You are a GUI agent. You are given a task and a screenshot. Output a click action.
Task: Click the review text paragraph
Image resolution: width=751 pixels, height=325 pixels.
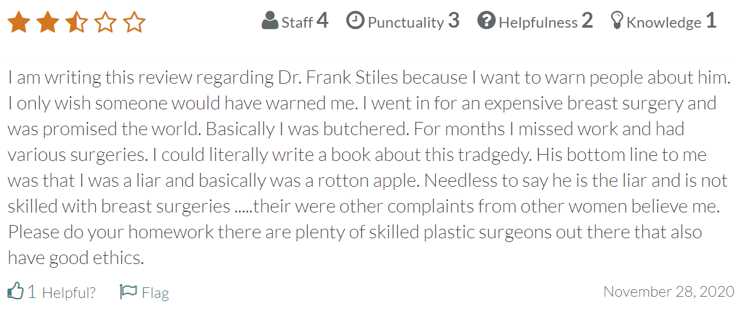pos(368,168)
